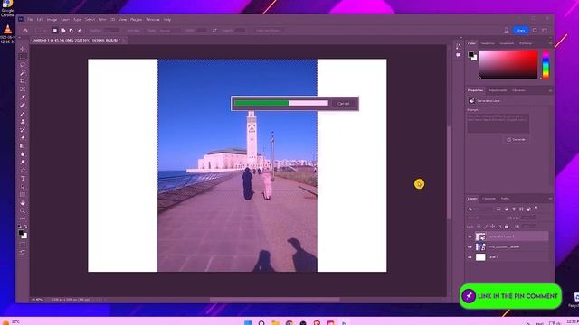This screenshot has width=579, height=325.
Task: Click the horizontal canvas scrollbar
Action: click(275, 299)
